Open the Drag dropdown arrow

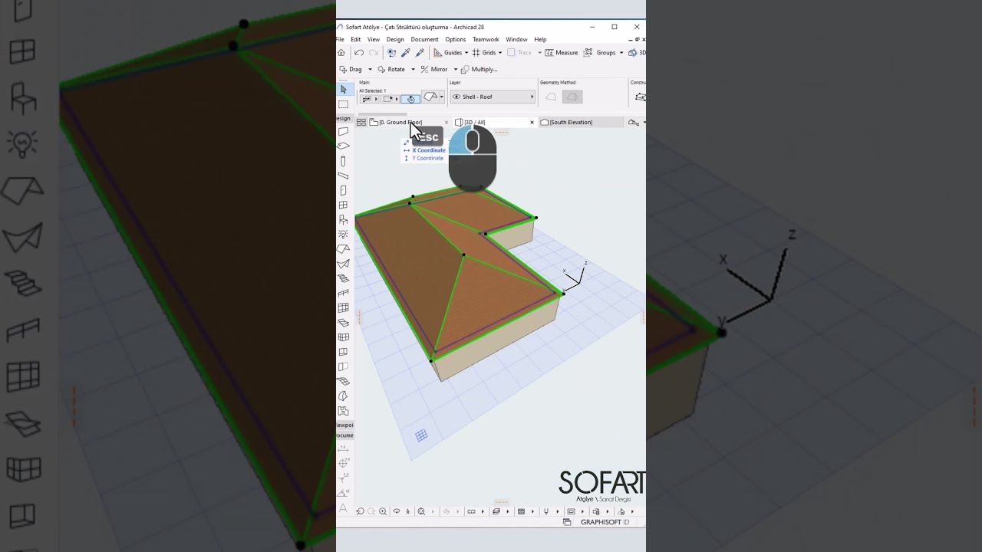(x=370, y=69)
